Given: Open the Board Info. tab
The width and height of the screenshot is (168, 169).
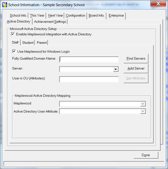Looking at the screenshot, I should (96, 15).
